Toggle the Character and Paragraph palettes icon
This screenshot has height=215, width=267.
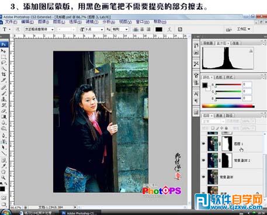point(180,29)
